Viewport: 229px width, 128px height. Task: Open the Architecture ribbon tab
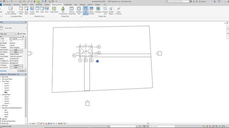pyautogui.click(x=7, y=5)
